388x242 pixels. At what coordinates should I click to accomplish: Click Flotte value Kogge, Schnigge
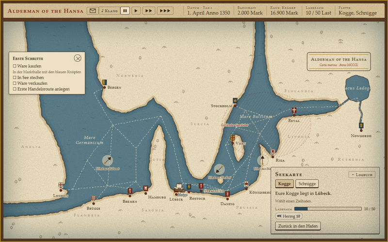point(358,13)
